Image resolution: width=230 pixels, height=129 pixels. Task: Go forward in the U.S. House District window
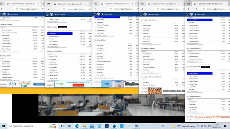point(195,9)
